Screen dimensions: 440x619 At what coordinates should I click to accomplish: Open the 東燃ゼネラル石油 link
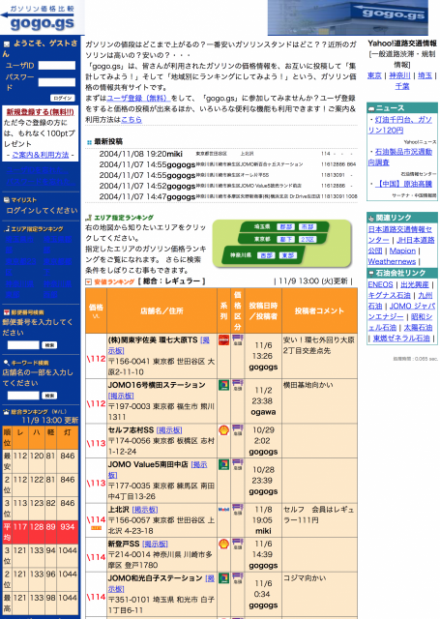[x=401, y=339]
